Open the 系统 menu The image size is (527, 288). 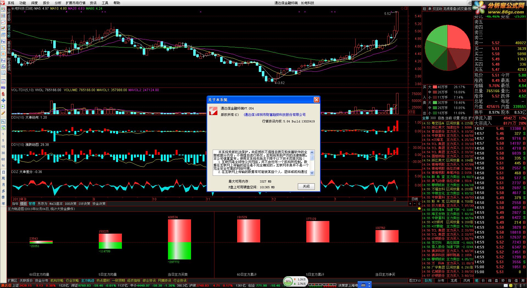click(11, 3)
